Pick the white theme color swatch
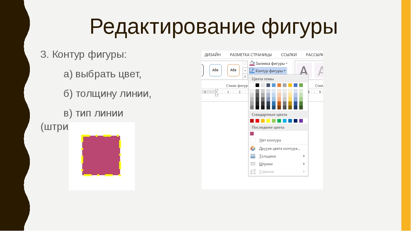The height and width of the screenshot is (231, 411). (x=252, y=85)
